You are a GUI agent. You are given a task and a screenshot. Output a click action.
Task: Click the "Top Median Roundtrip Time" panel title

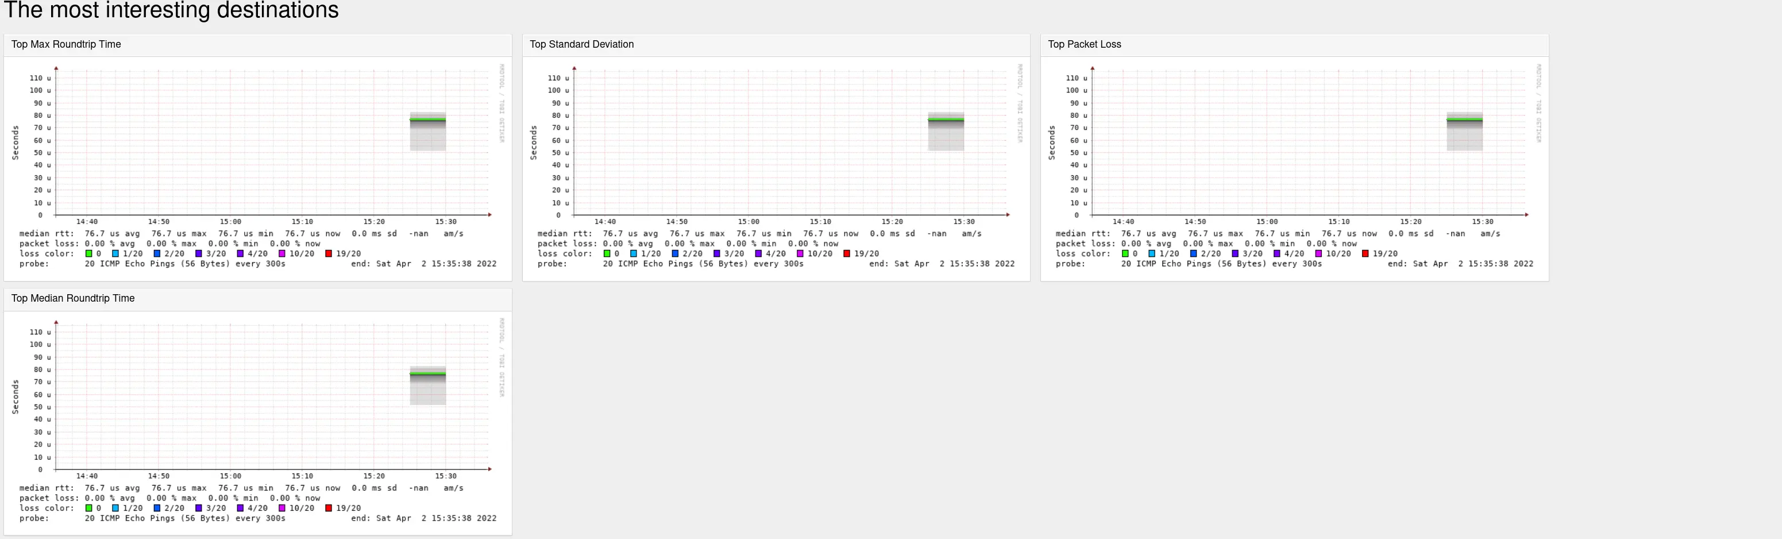72,298
